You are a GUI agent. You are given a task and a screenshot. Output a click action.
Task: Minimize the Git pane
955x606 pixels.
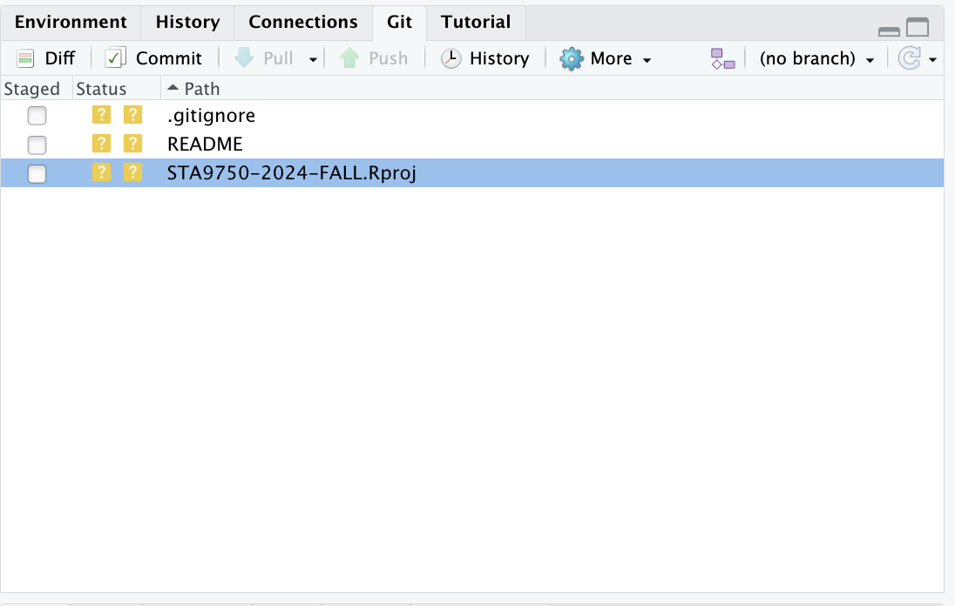click(x=889, y=31)
